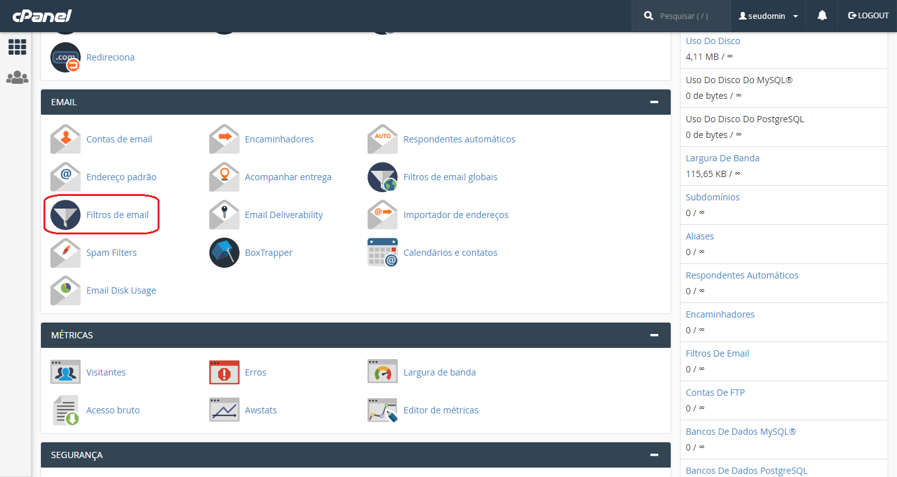Open the BoxTrapper link
This screenshot has height=477, width=897.
point(269,253)
